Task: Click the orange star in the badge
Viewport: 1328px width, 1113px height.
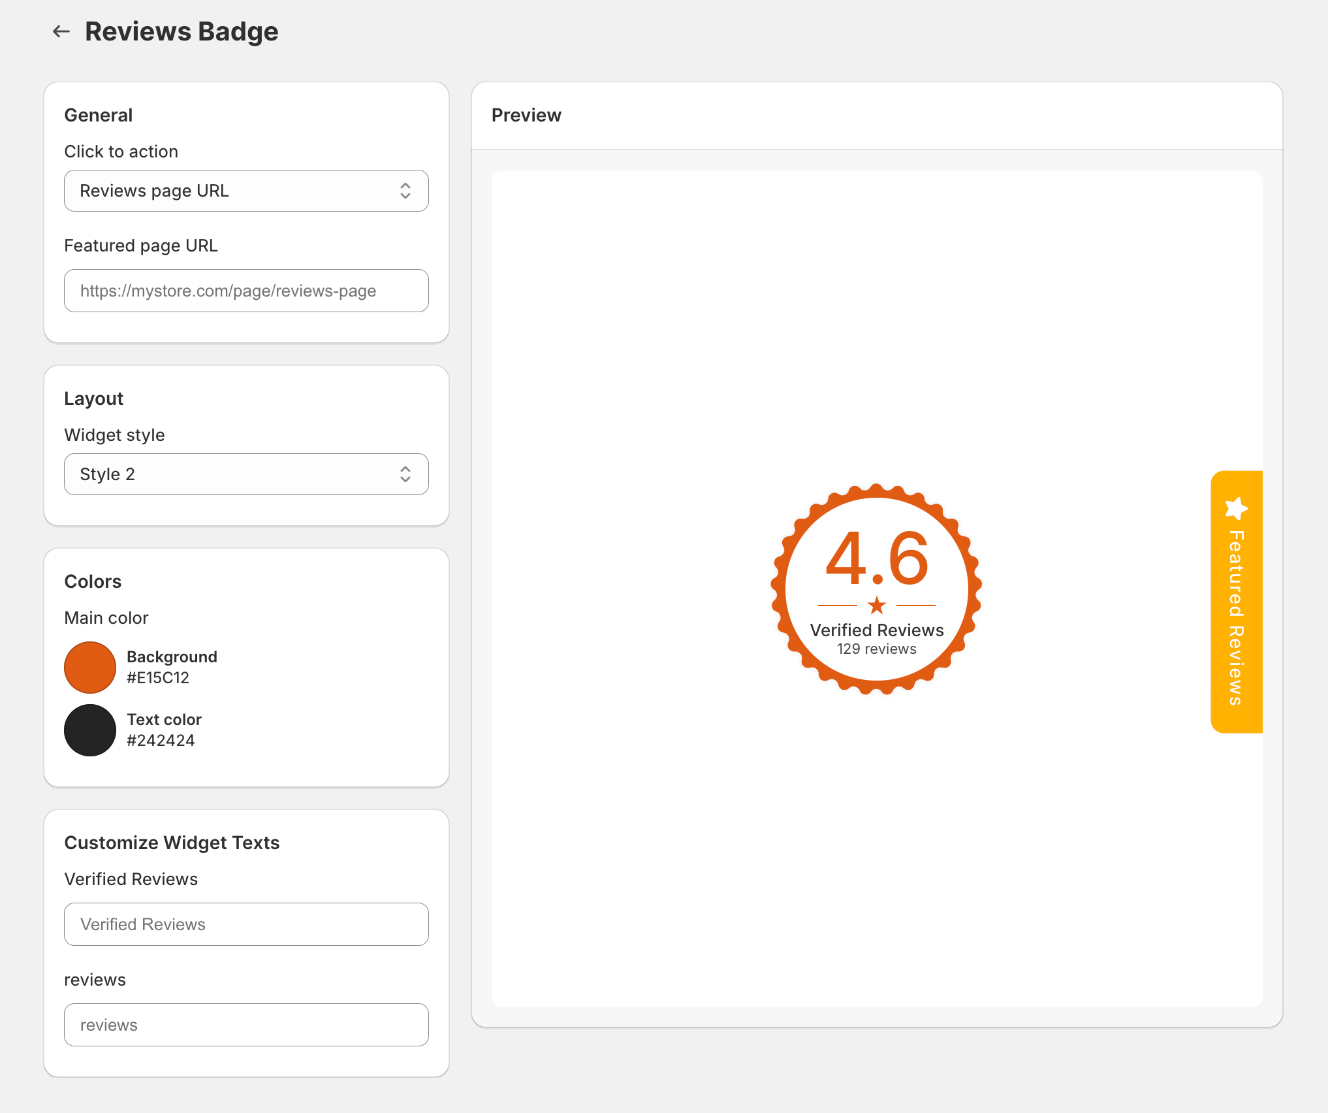Action: (877, 605)
